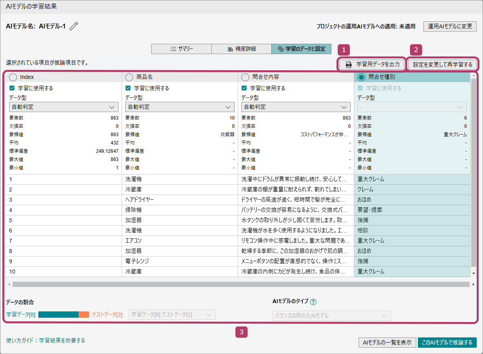The width and height of the screenshot is (483, 354).
Task: Open the サマリー tab
Action: click(x=181, y=49)
